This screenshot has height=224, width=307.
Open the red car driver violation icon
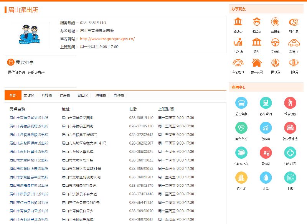tap(290, 128)
